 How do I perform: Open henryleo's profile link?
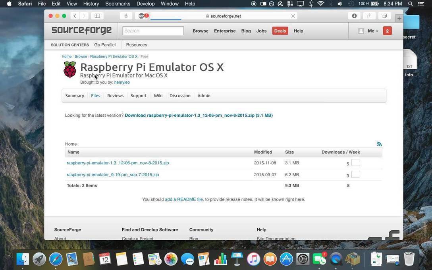pos(122,82)
